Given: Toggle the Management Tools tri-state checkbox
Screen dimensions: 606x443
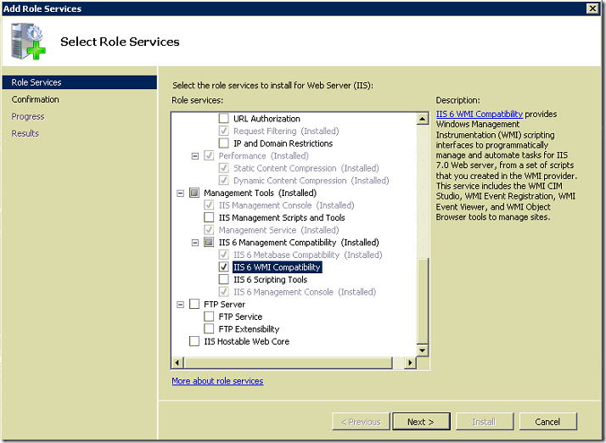Looking at the screenshot, I should tap(194, 193).
